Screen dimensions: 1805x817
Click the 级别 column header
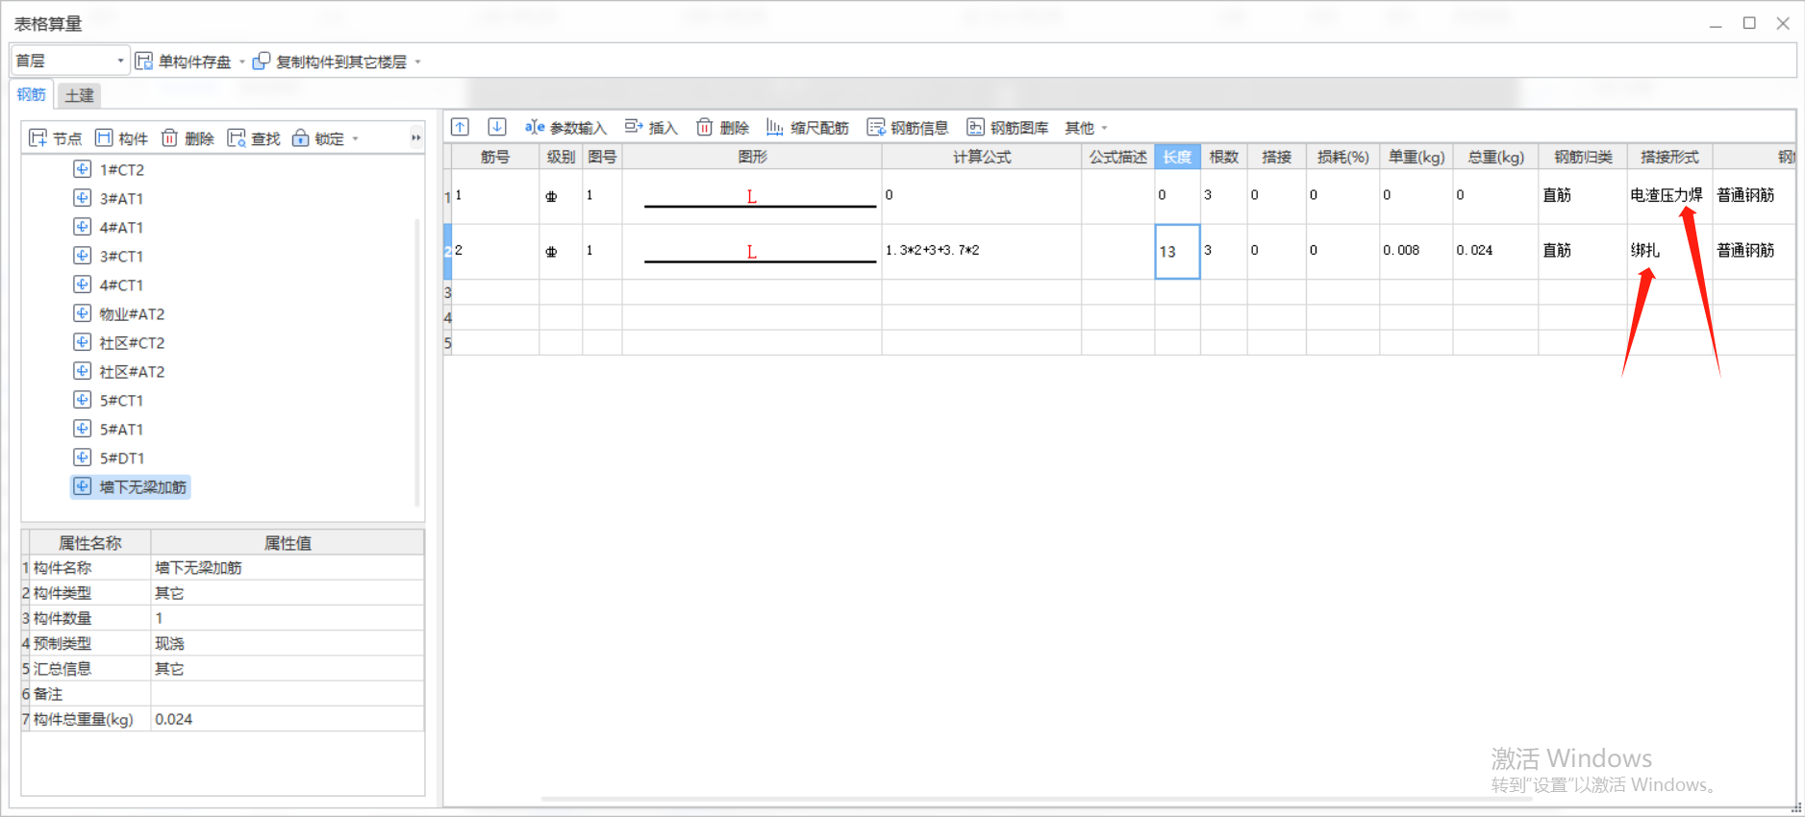pos(561,157)
